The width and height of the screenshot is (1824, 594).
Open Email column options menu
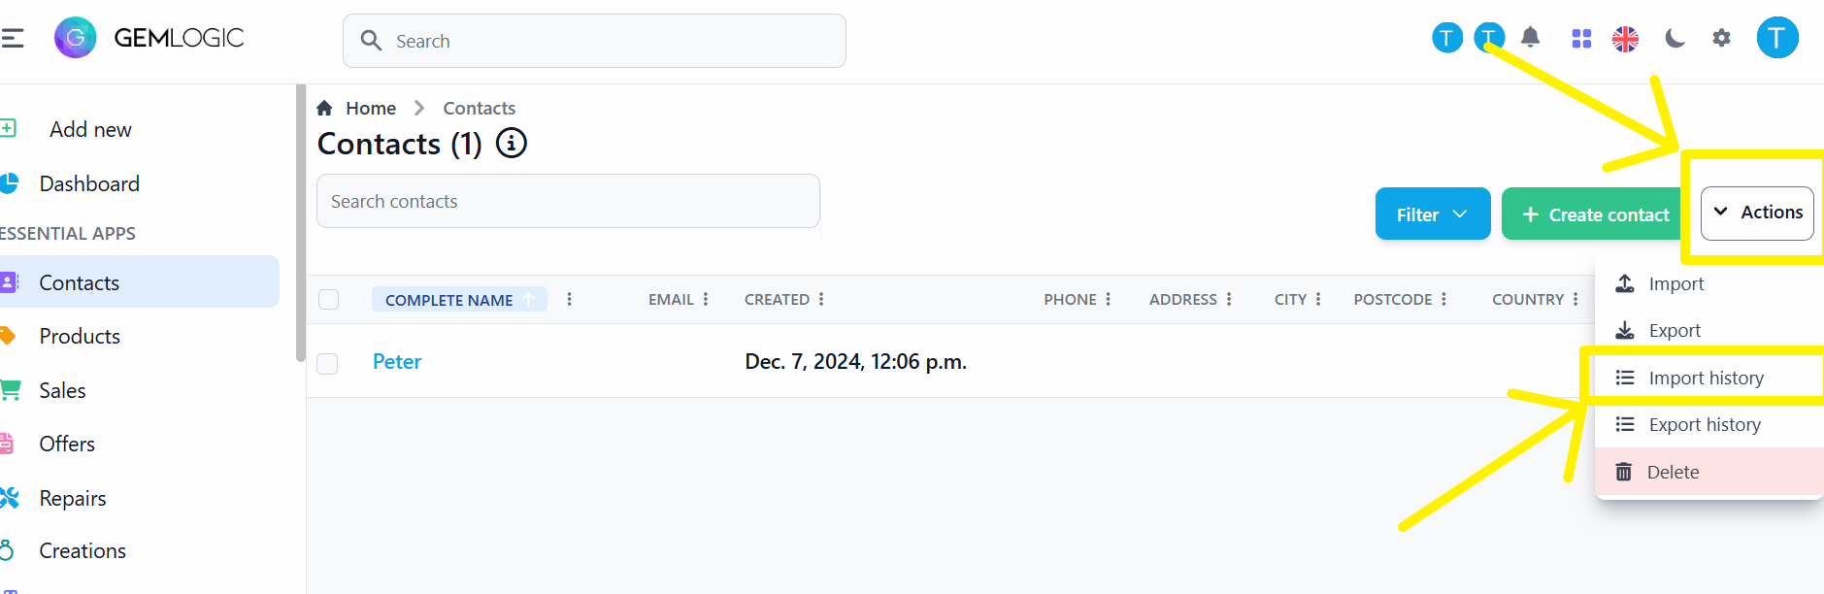pyautogui.click(x=706, y=299)
